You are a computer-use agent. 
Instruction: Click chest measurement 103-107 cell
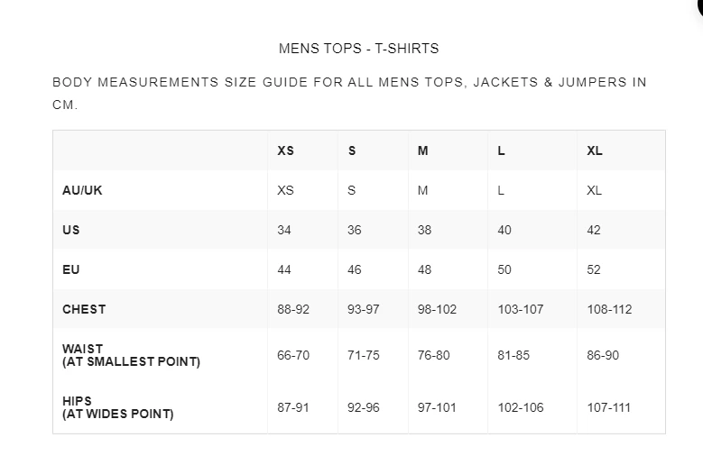tap(521, 309)
